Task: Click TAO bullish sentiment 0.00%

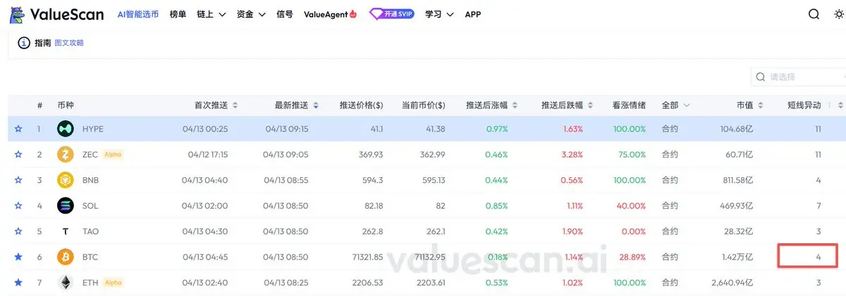Action: 634,231
